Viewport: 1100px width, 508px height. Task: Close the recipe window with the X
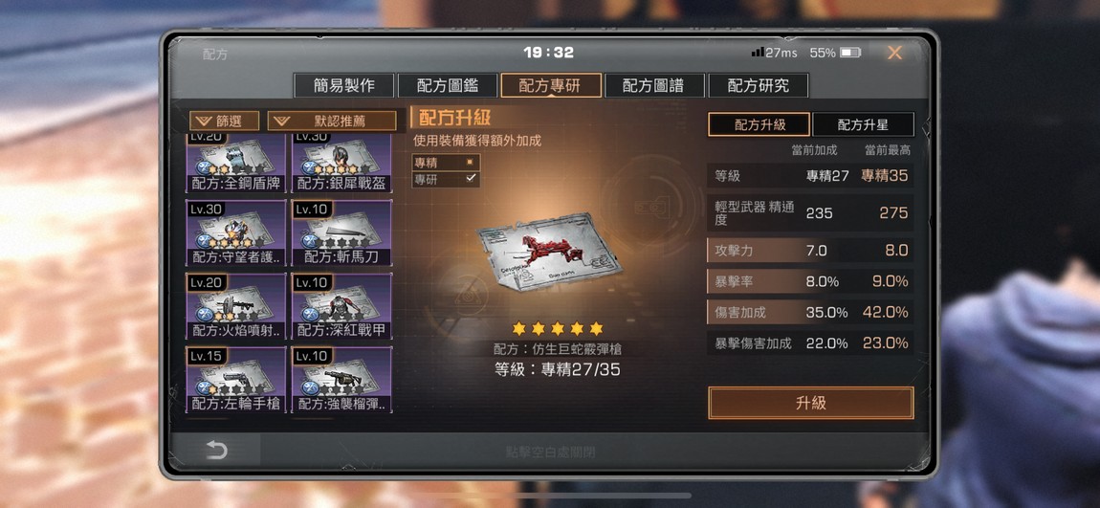[x=894, y=53]
